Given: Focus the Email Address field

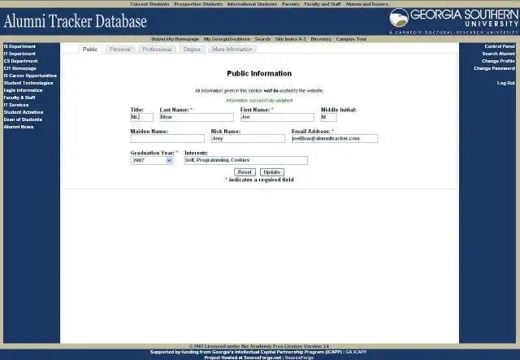Looking at the screenshot, I should tap(334, 139).
